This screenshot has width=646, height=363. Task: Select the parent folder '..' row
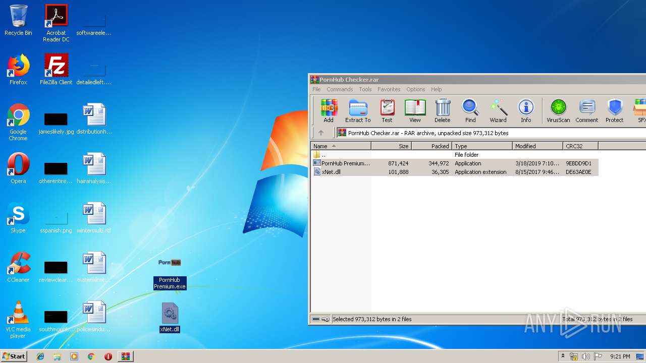coord(455,155)
